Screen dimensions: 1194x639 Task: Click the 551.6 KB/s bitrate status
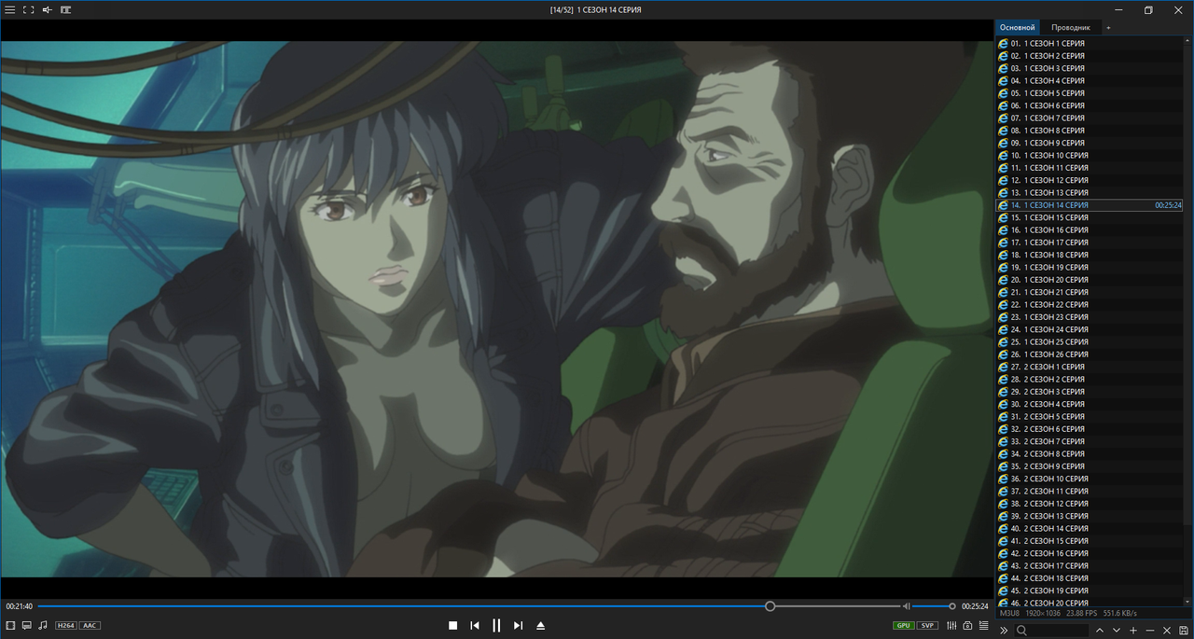click(x=1120, y=614)
